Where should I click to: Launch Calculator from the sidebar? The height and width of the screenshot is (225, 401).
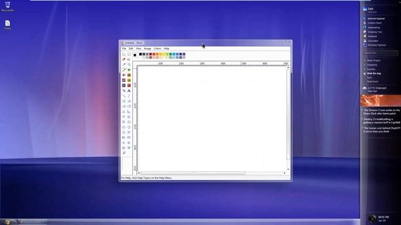tap(371, 41)
